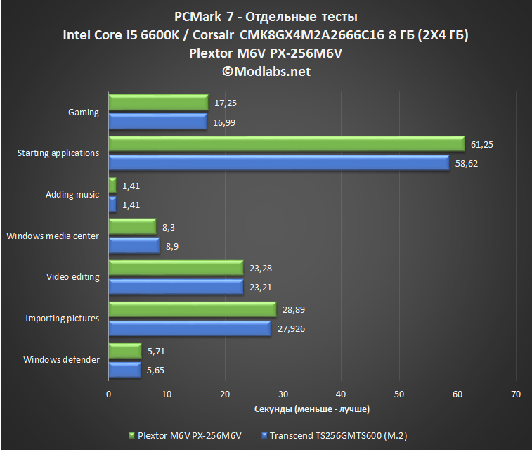Select the Windows media center axis label
Image resolution: width=532 pixels, height=450 pixels.
(x=53, y=236)
